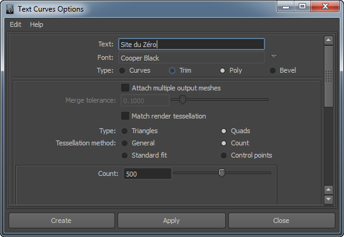Click the Font field showing Cooper Black

192,58
